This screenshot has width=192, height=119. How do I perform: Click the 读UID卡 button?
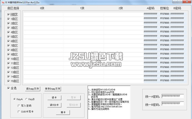[54, 105]
